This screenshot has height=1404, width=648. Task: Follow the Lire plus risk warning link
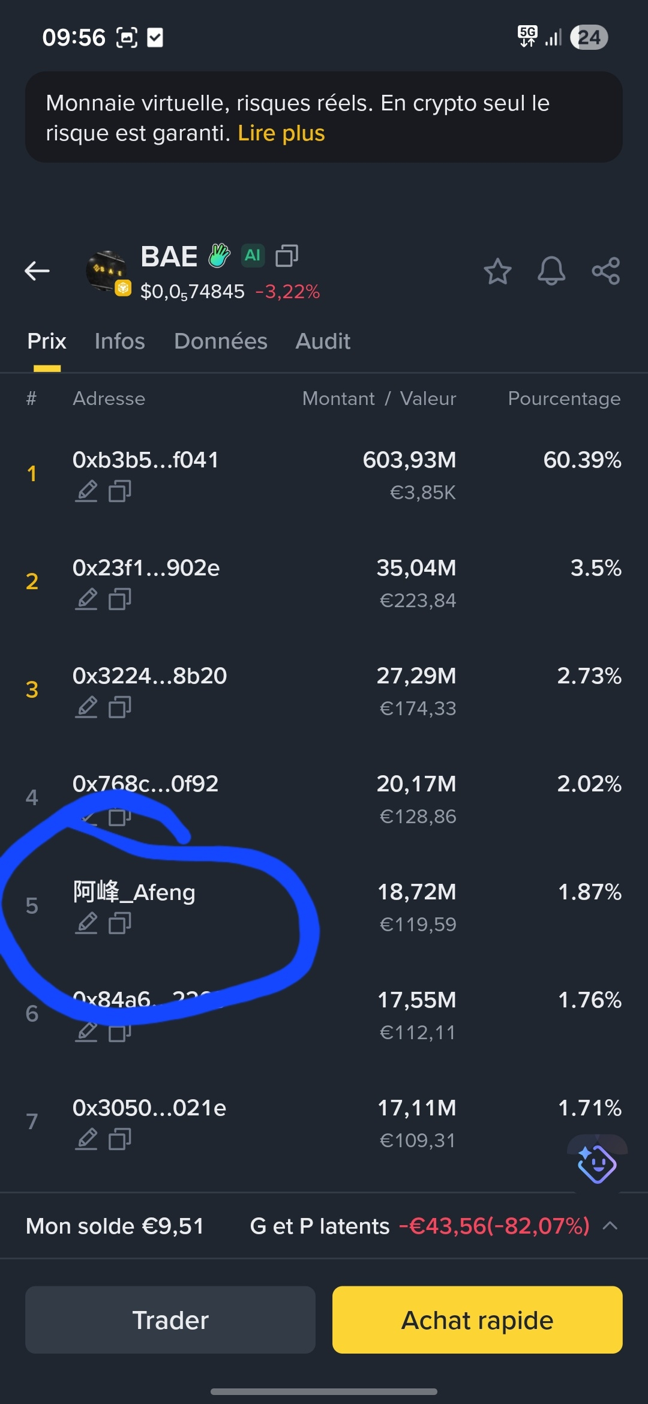pos(281,133)
